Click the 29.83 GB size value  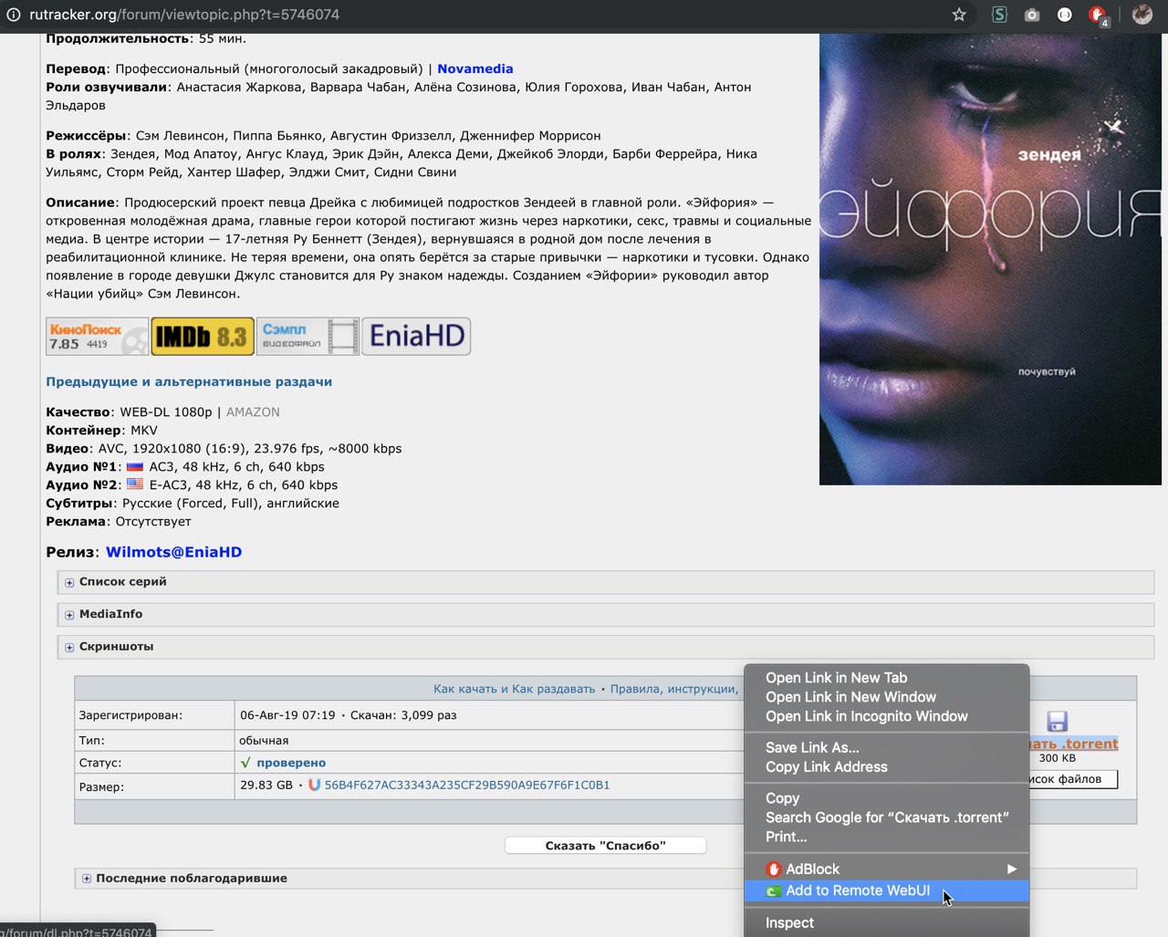click(266, 785)
